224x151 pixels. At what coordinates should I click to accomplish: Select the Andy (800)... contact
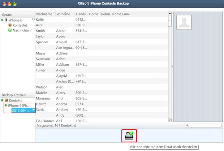click(102, 115)
